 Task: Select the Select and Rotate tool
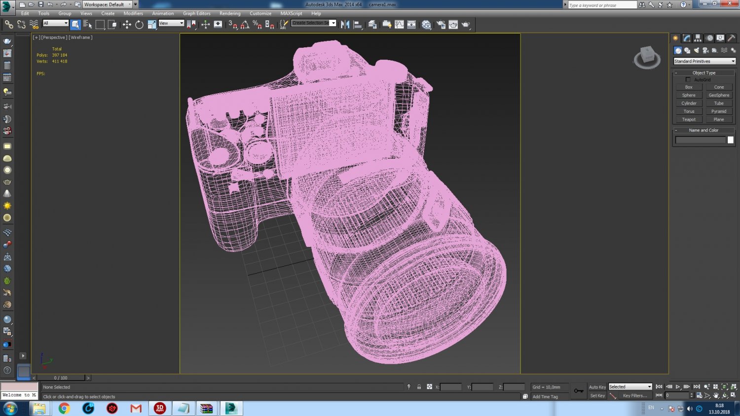point(139,24)
